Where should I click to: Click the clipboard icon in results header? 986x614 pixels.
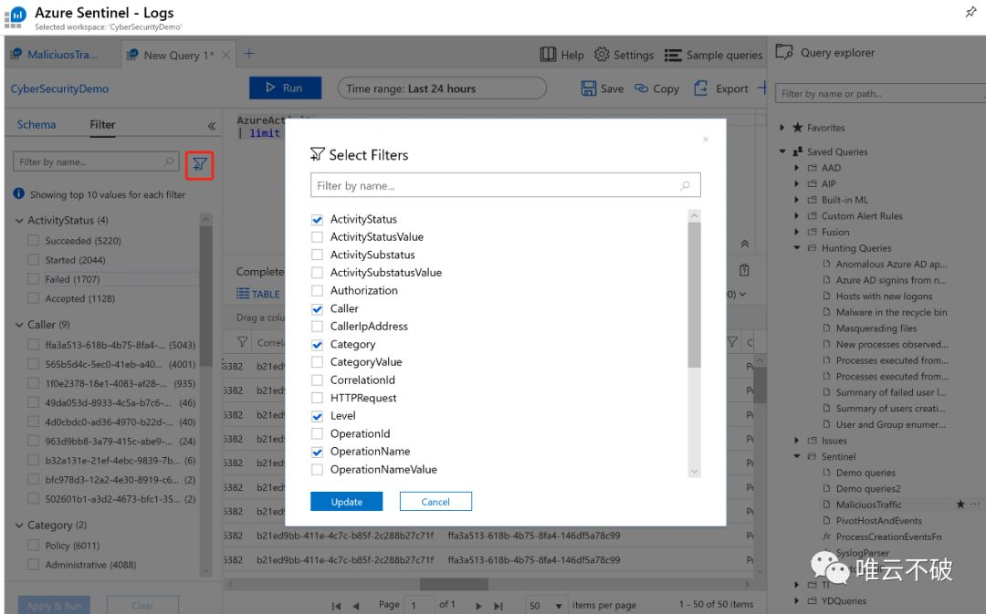[745, 270]
